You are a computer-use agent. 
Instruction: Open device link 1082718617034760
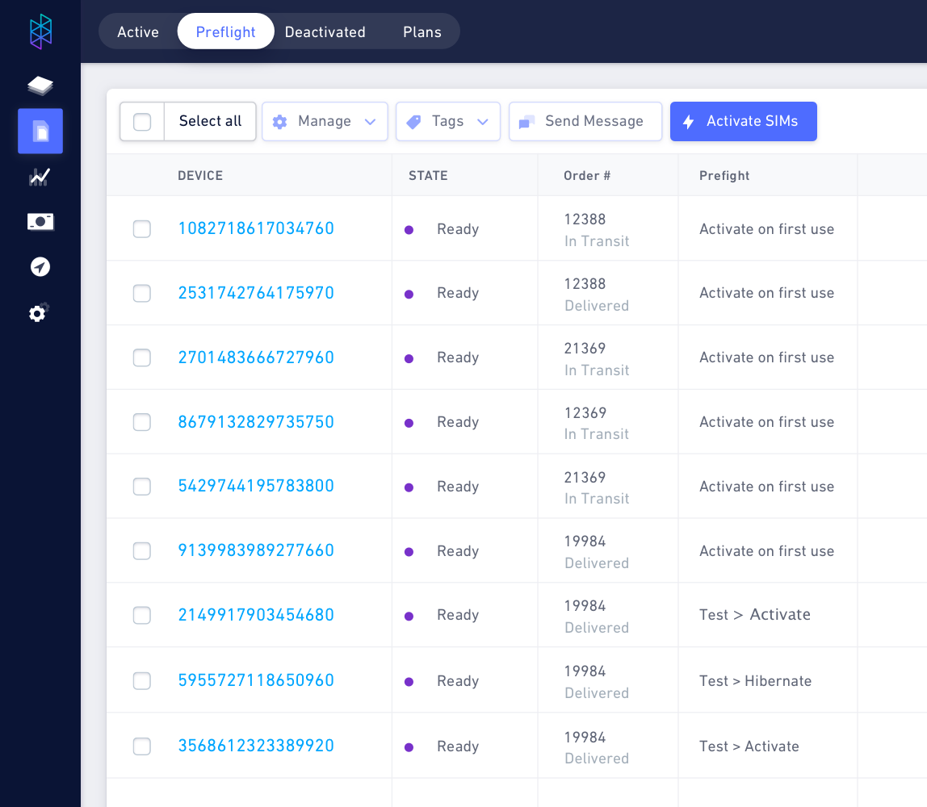pyautogui.click(x=256, y=228)
